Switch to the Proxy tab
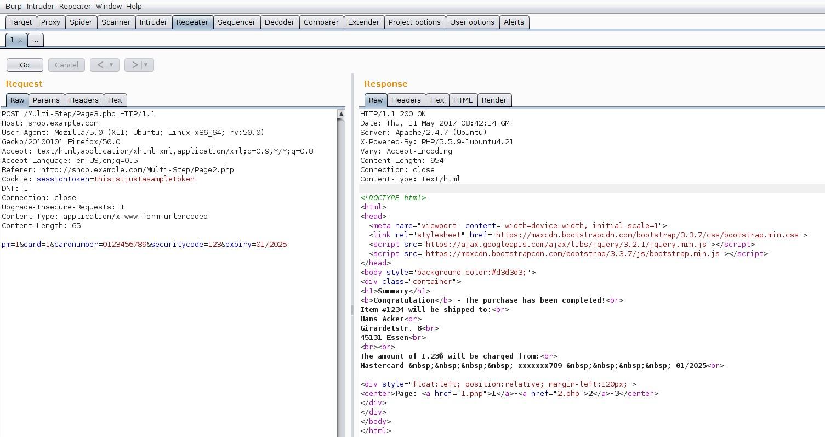 click(50, 22)
